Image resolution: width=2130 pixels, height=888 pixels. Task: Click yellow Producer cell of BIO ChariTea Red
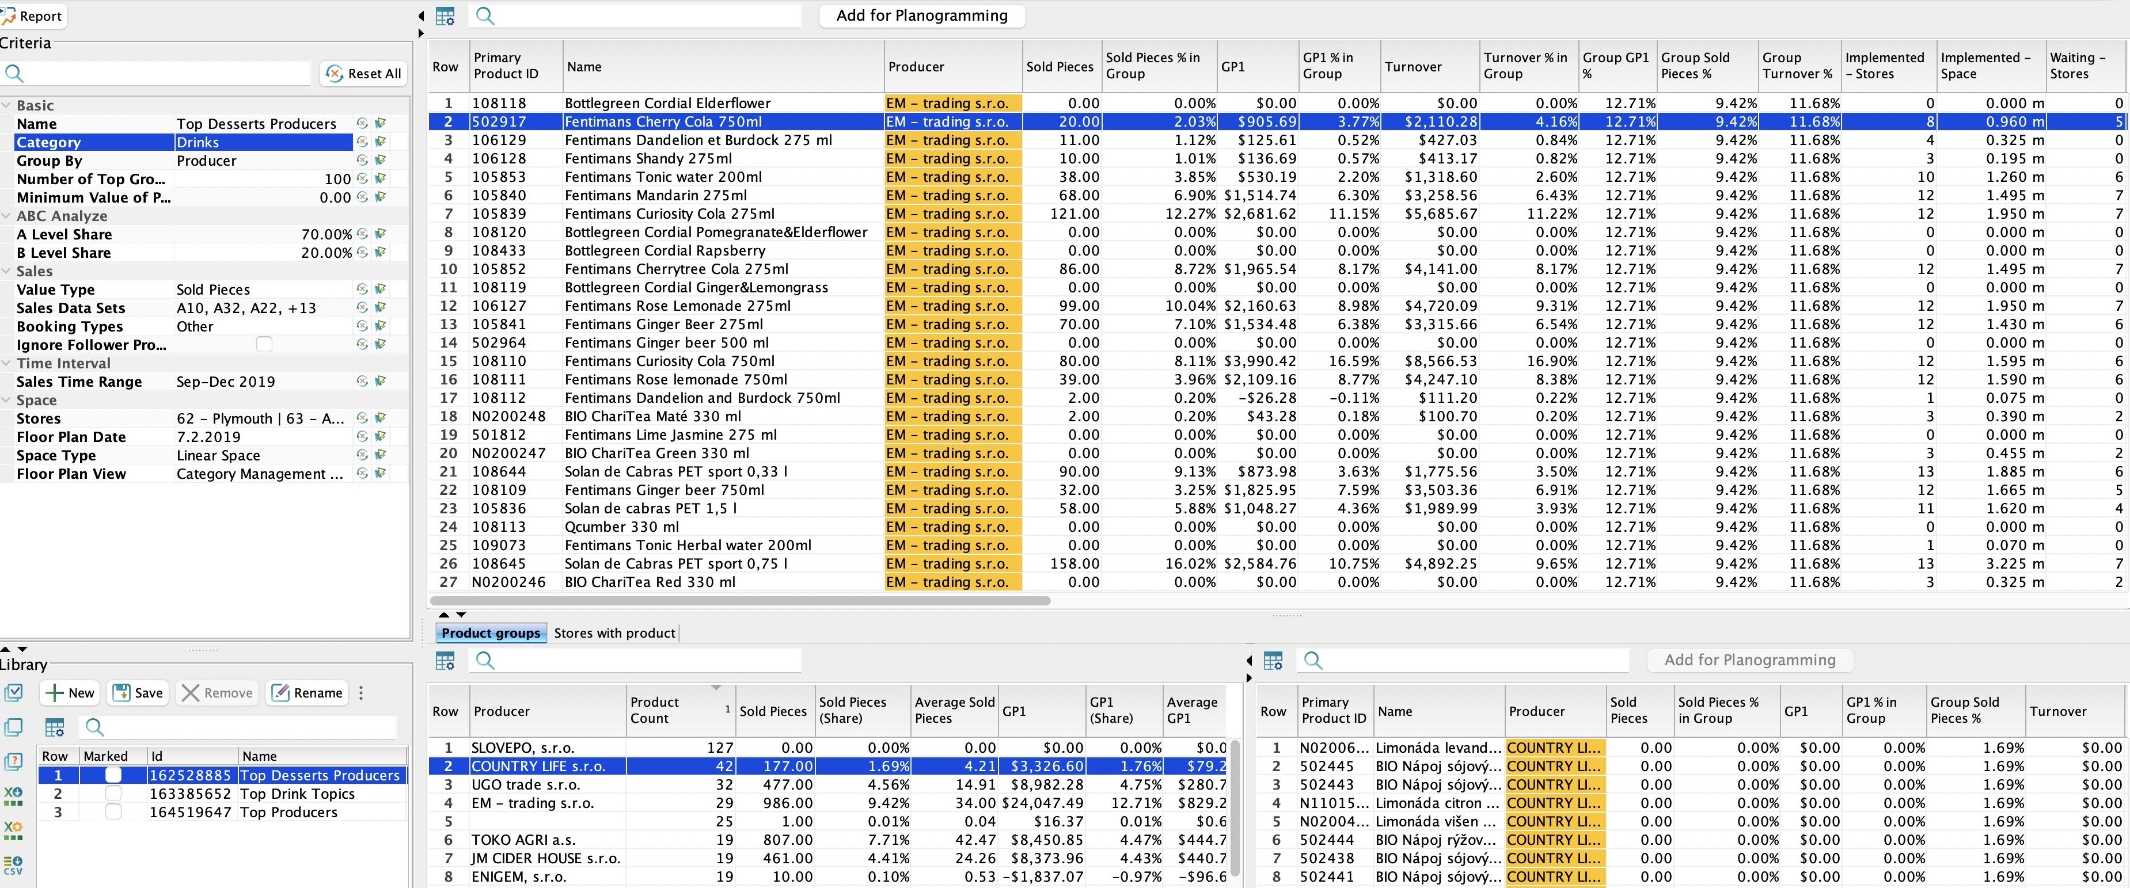click(952, 581)
